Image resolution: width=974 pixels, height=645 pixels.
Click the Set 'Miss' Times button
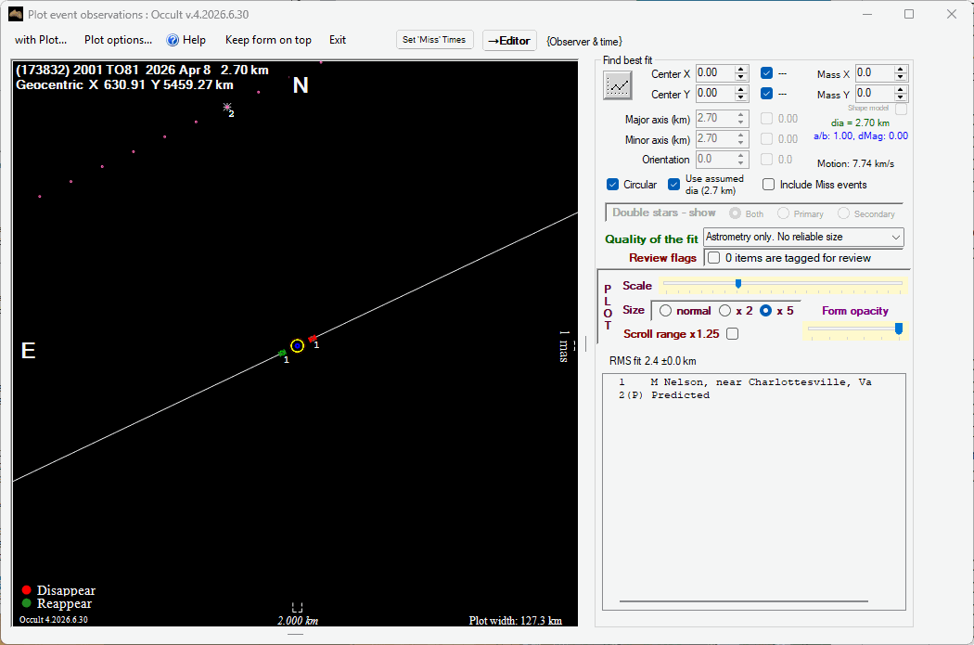coord(434,40)
